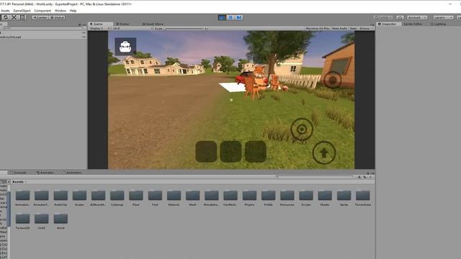Toggle the Stats overlay
The height and width of the screenshot is (259, 461).
pyautogui.click(x=353, y=29)
